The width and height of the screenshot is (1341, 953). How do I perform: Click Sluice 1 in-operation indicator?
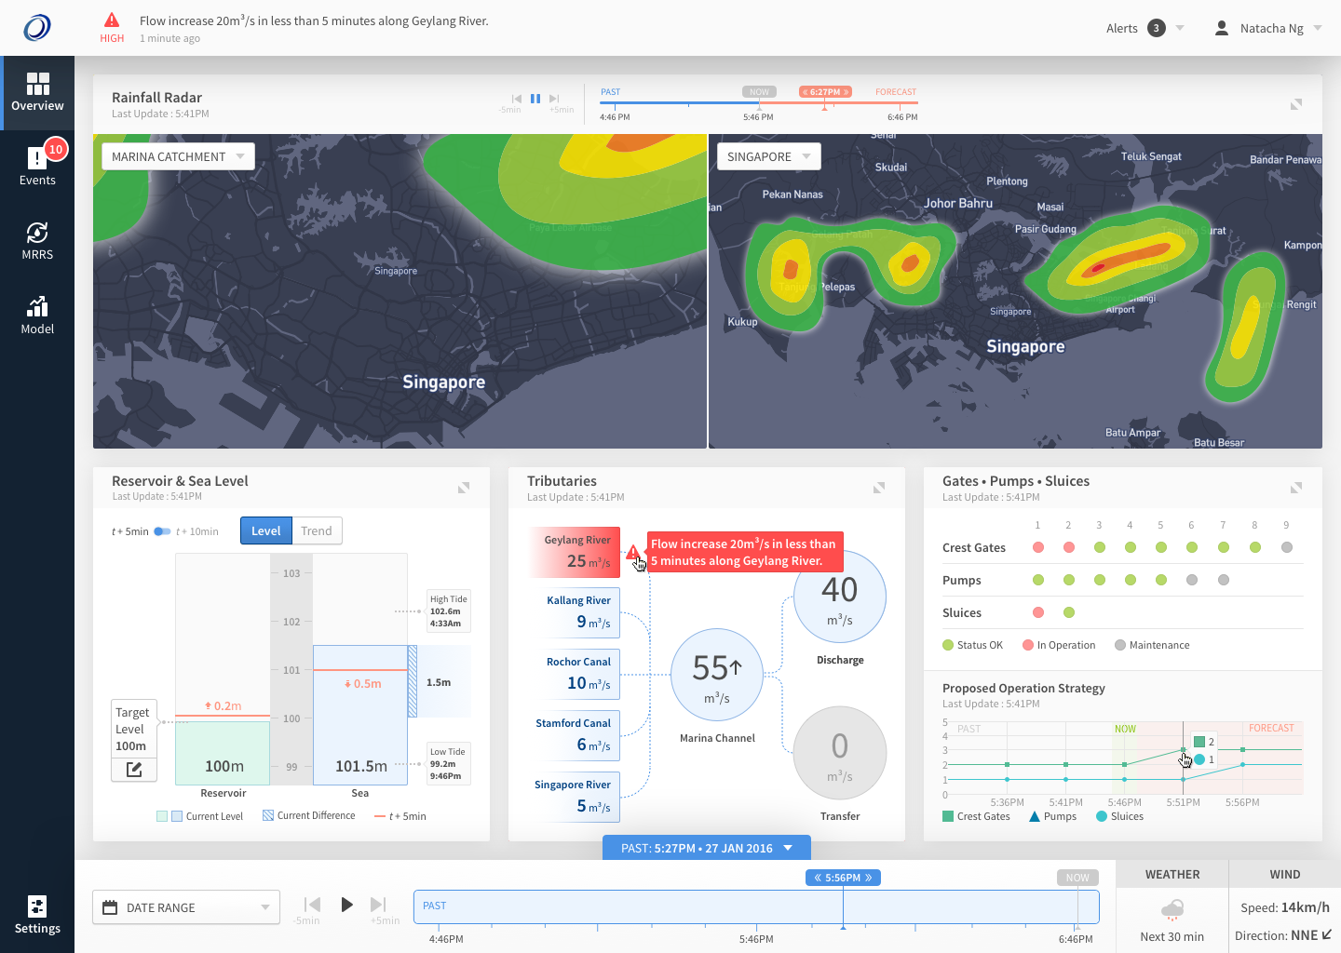pos(1038,612)
